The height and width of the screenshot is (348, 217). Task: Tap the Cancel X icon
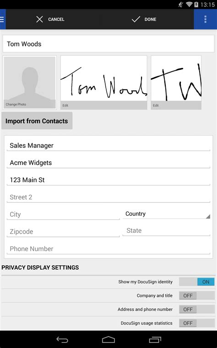pyautogui.click(x=39, y=19)
